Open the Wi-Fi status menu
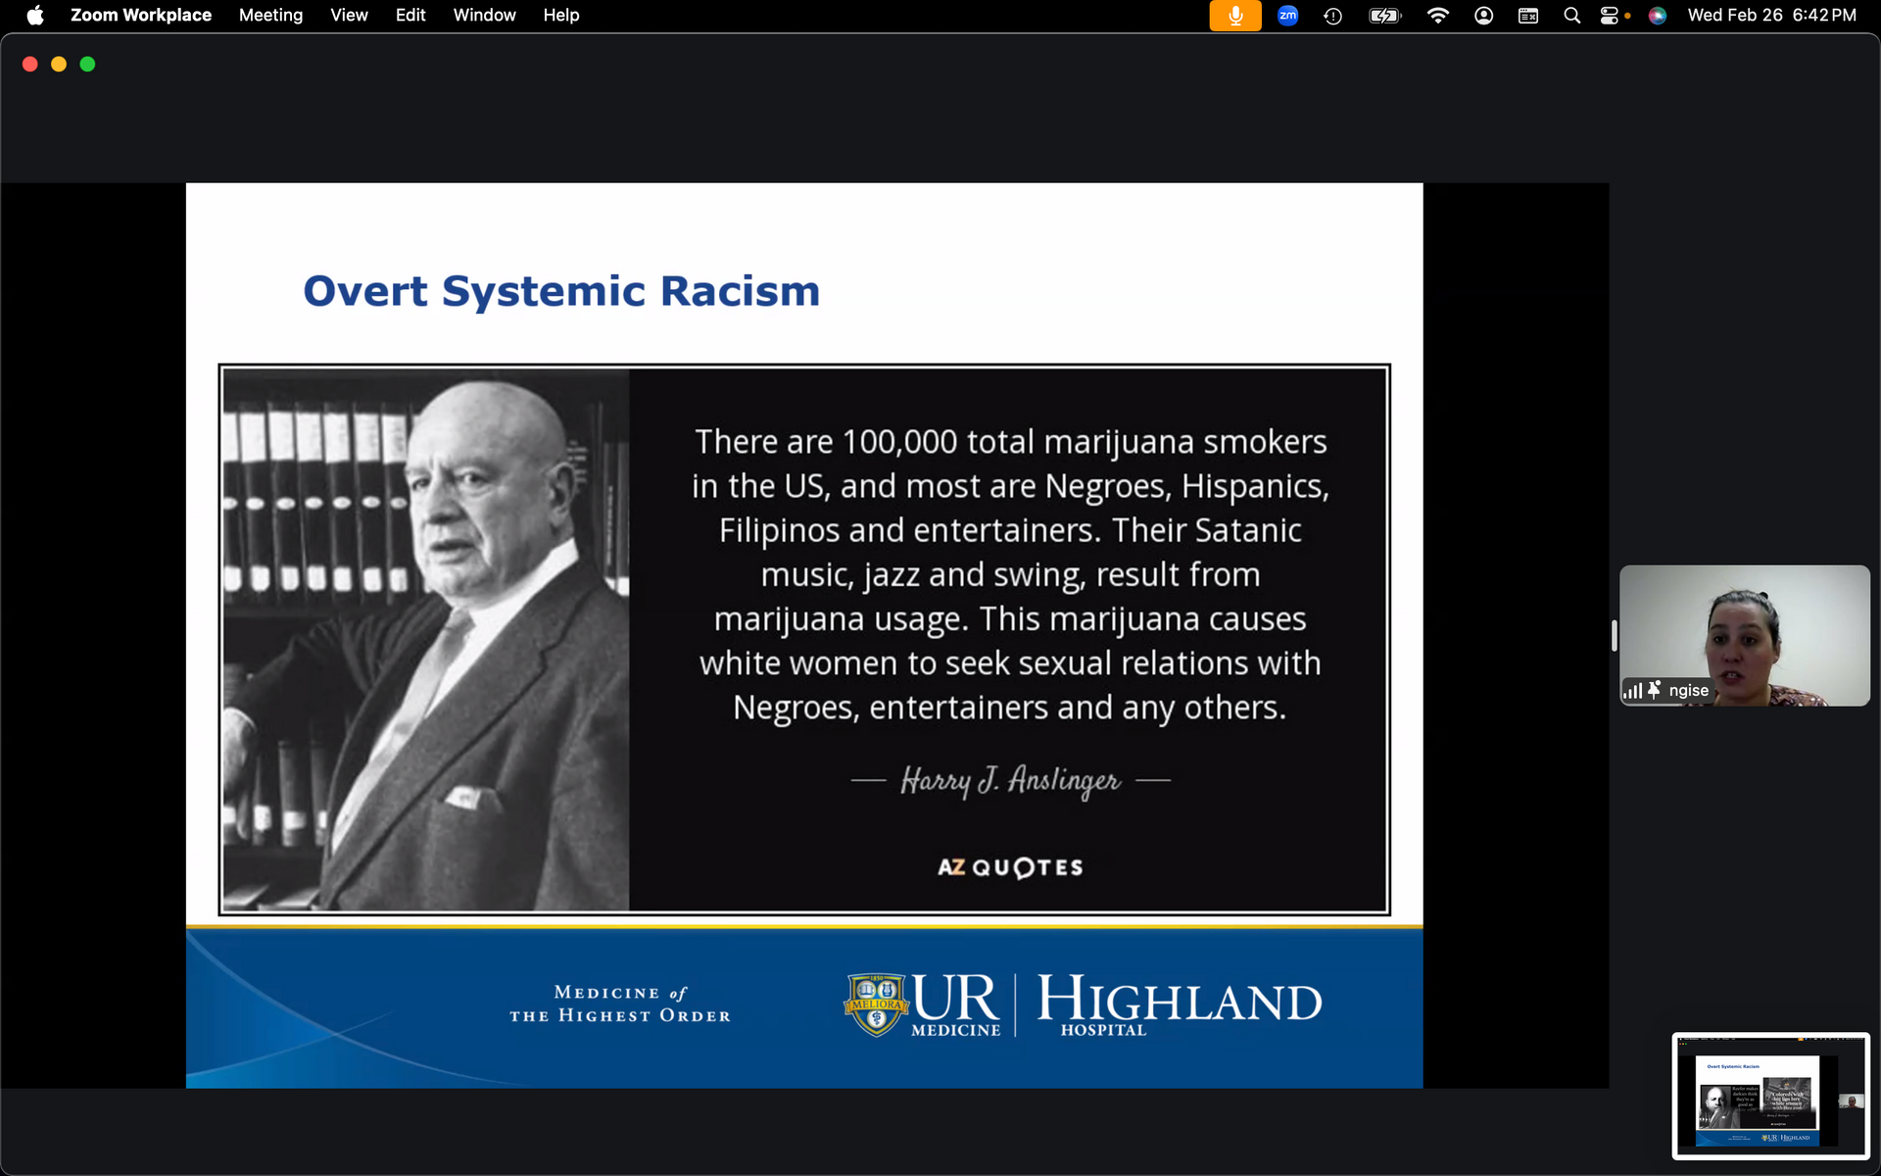Viewport: 1881px width, 1176px height. (x=1437, y=16)
